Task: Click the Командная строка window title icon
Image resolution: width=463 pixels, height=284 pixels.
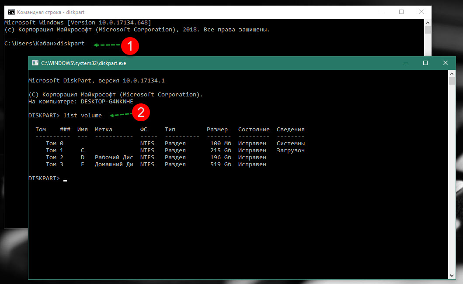Action: click(11, 12)
